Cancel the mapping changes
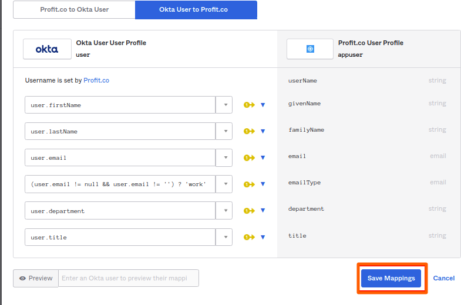Screen dimensions: 461x305 pos(444,278)
